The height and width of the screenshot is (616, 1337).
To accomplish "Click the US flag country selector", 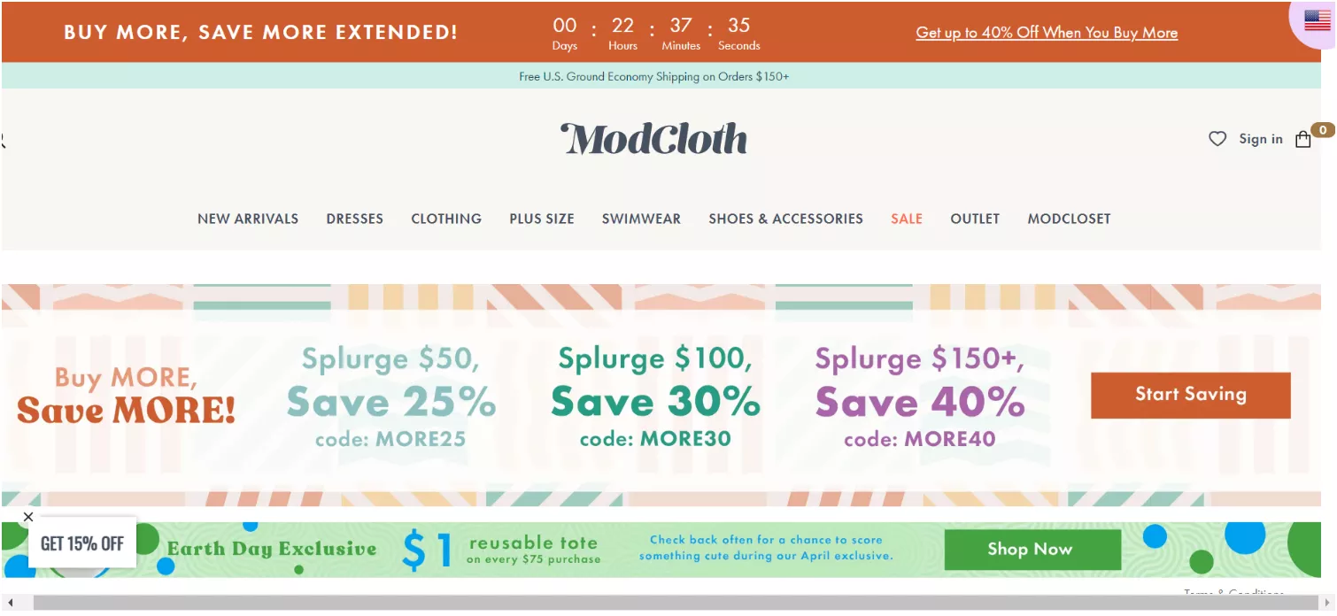I will click(1317, 19).
